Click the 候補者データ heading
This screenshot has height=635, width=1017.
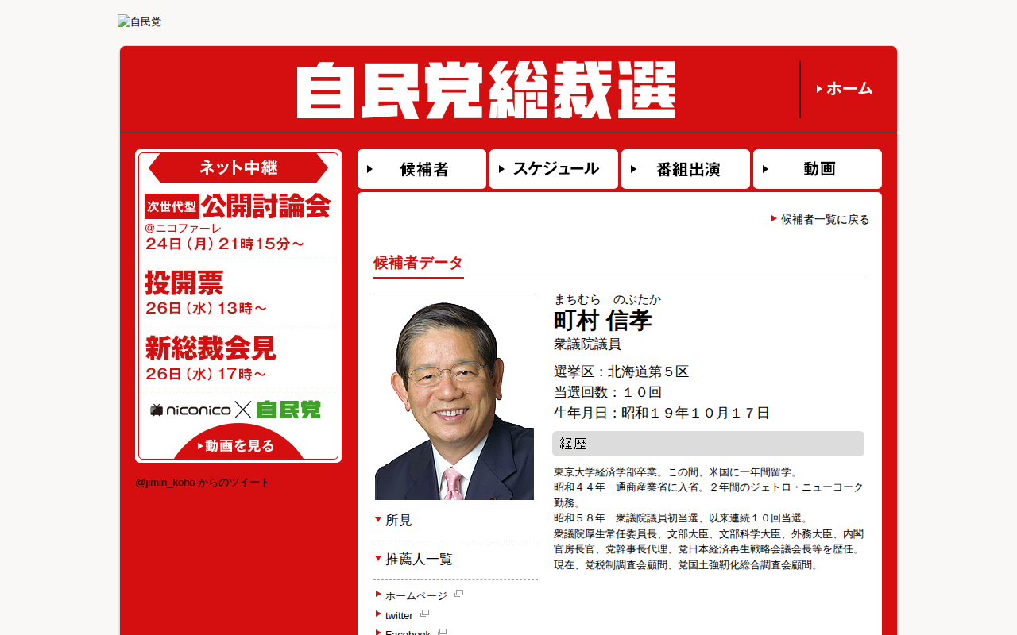tap(418, 263)
